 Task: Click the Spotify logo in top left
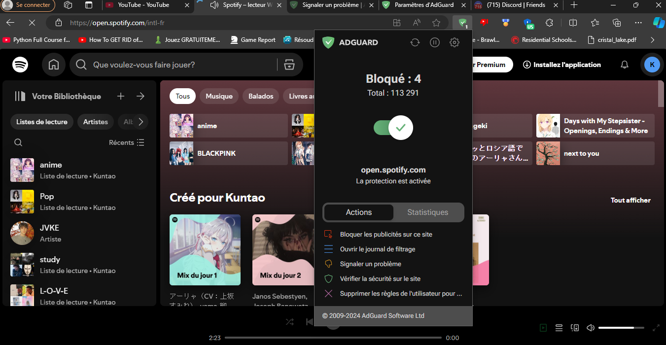click(x=20, y=65)
